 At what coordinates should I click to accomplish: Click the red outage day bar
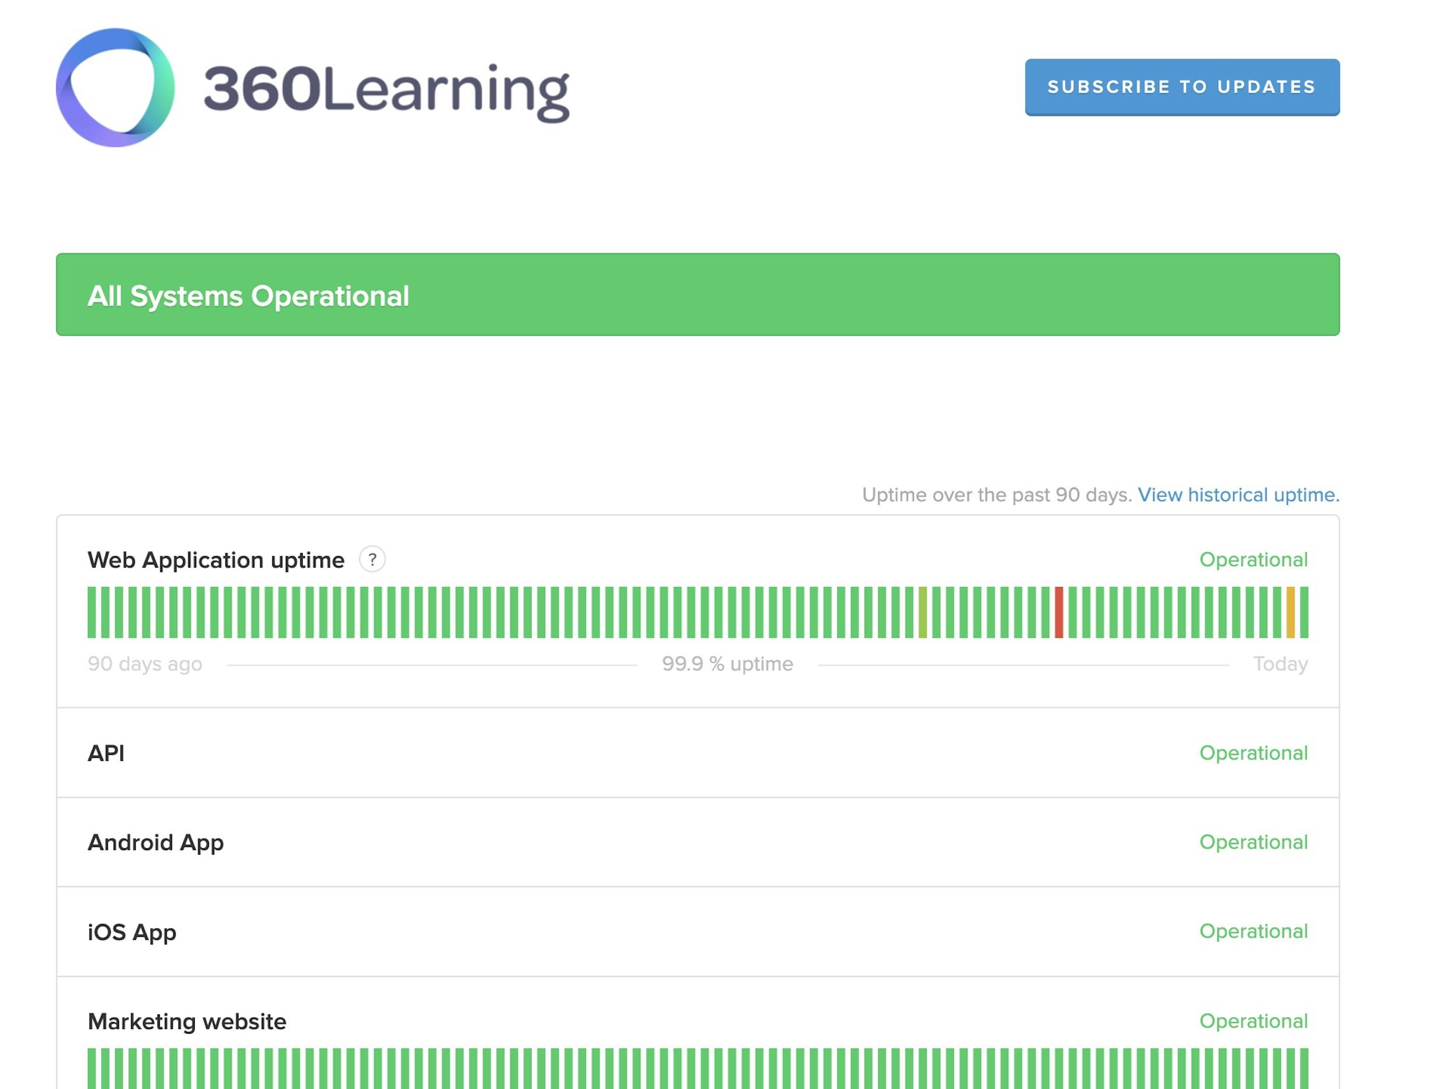point(1058,612)
